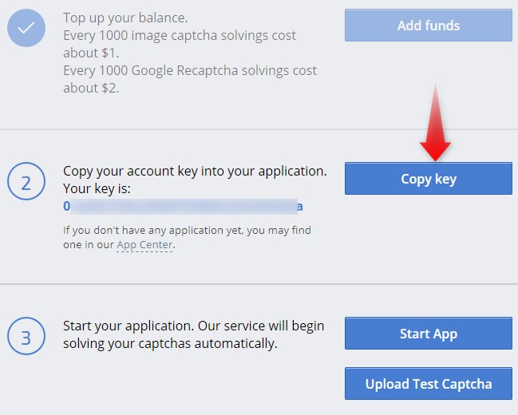Click the leading "0" of the account key
The height and width of the screenshot is (415, 518).
pyautogui.click(x=66, y=206)
